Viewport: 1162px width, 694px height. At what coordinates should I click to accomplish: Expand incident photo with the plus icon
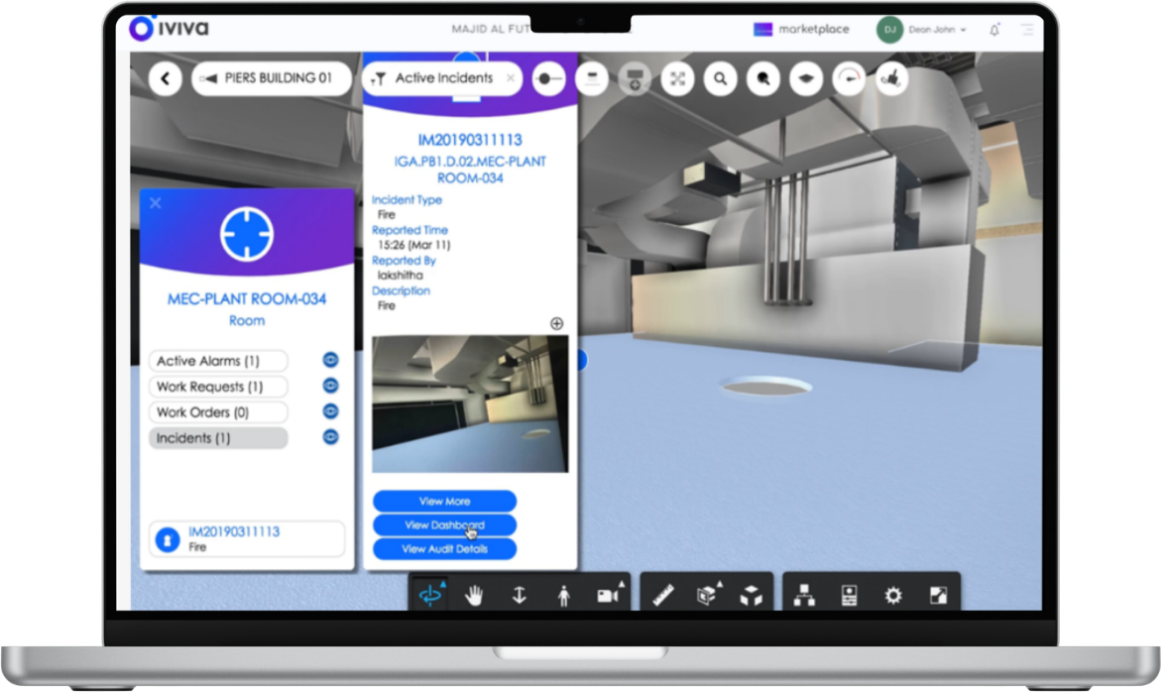tap(556, 323)
